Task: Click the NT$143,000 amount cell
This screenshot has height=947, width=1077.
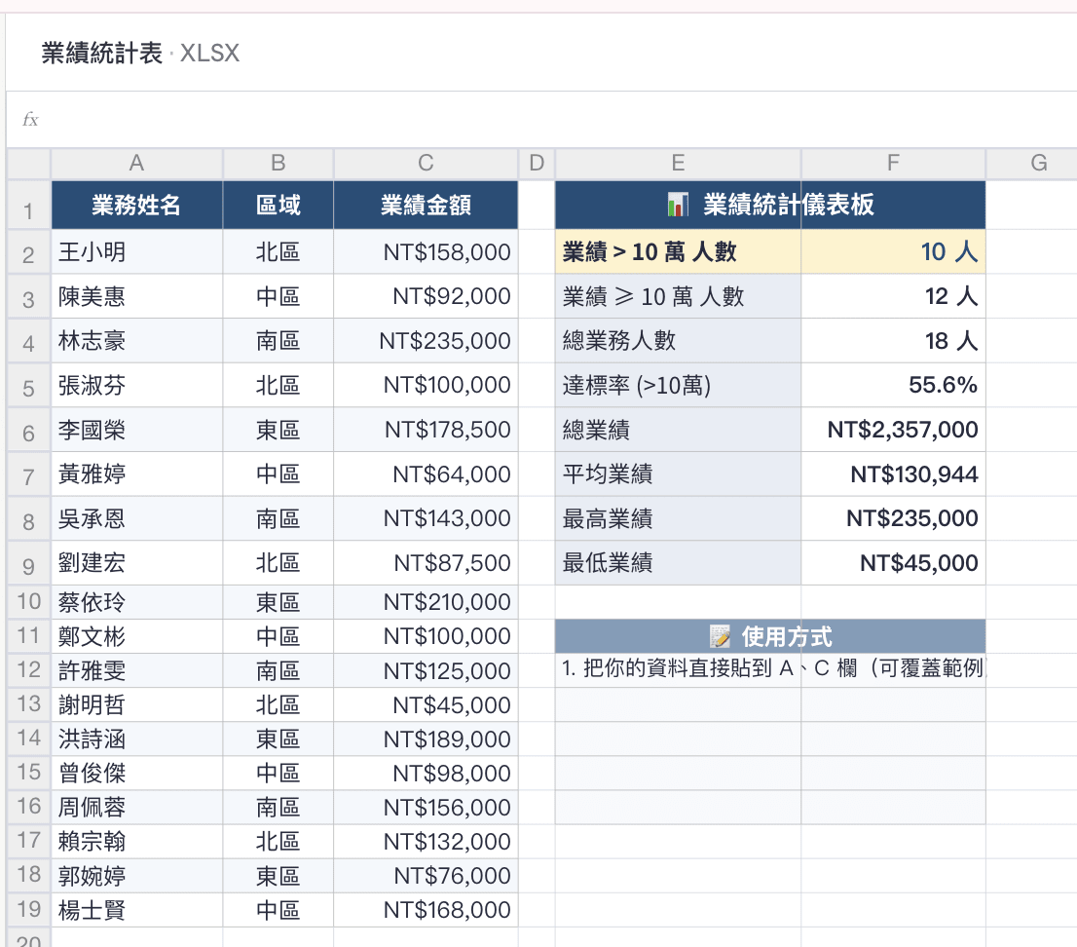Action: pyautogui.click(x=426, y=518)
